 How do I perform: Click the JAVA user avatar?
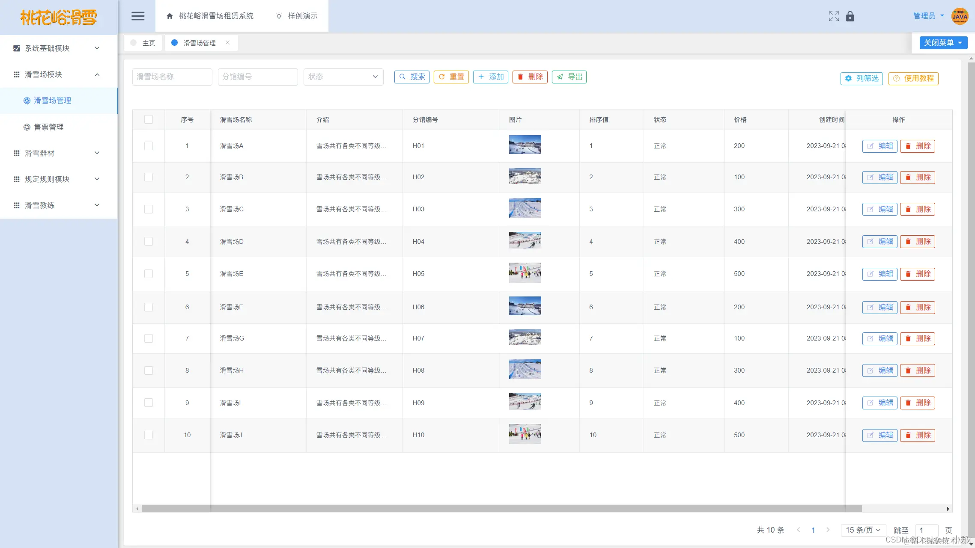pyautogui.click(x=960, y=16)
